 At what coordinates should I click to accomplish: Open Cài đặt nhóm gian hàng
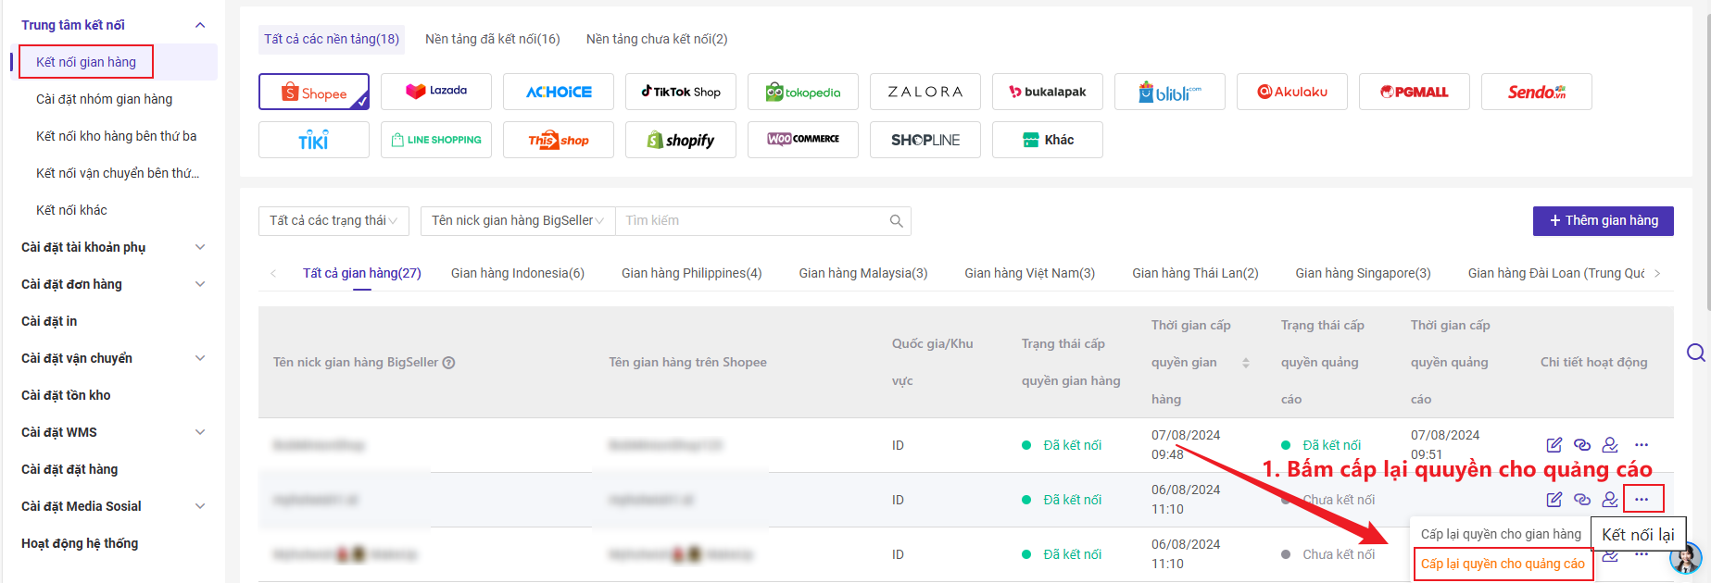point(105,99)
